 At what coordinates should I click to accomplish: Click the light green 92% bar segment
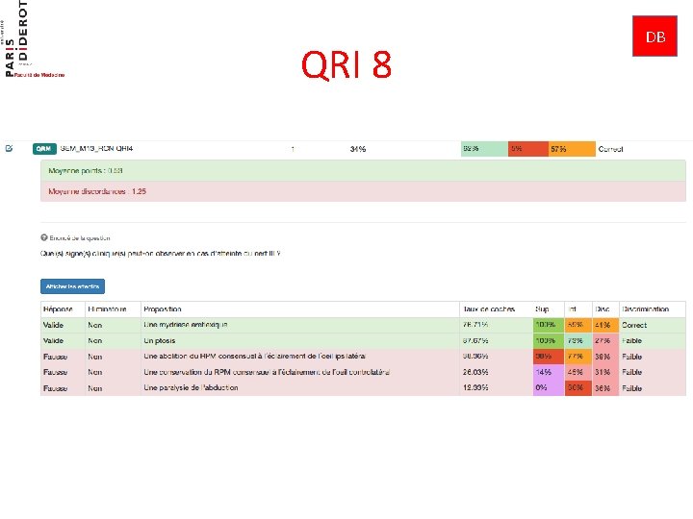pyautogui.click(x=484, y=149)
